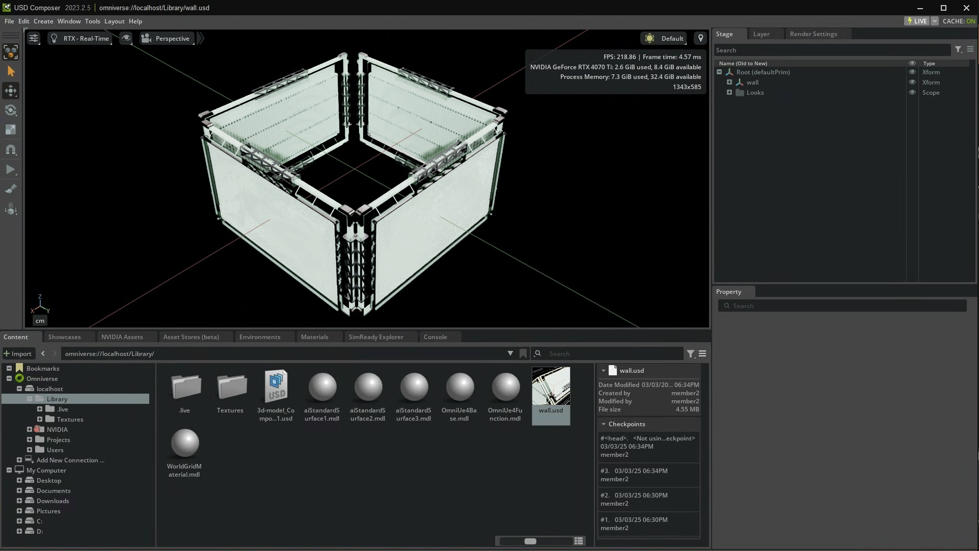This screenshot has height=551, width=979.
Task: Switch to the Render Settings tab
Action: (x=813, y=34)
